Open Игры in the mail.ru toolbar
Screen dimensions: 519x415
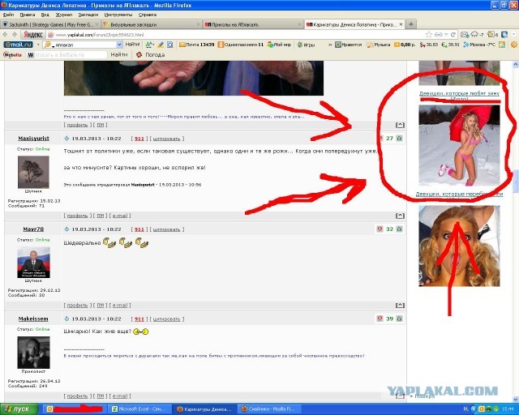coord(307,45)
